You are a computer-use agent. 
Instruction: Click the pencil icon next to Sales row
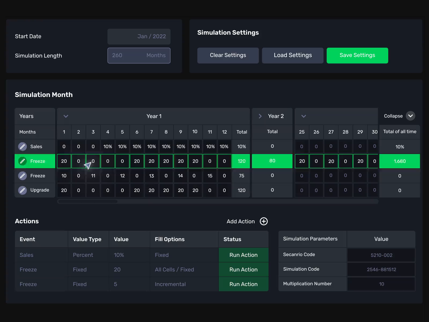[x=22, y=147]
